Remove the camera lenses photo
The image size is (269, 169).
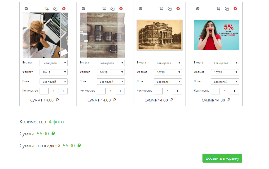[x=121, y=9]
